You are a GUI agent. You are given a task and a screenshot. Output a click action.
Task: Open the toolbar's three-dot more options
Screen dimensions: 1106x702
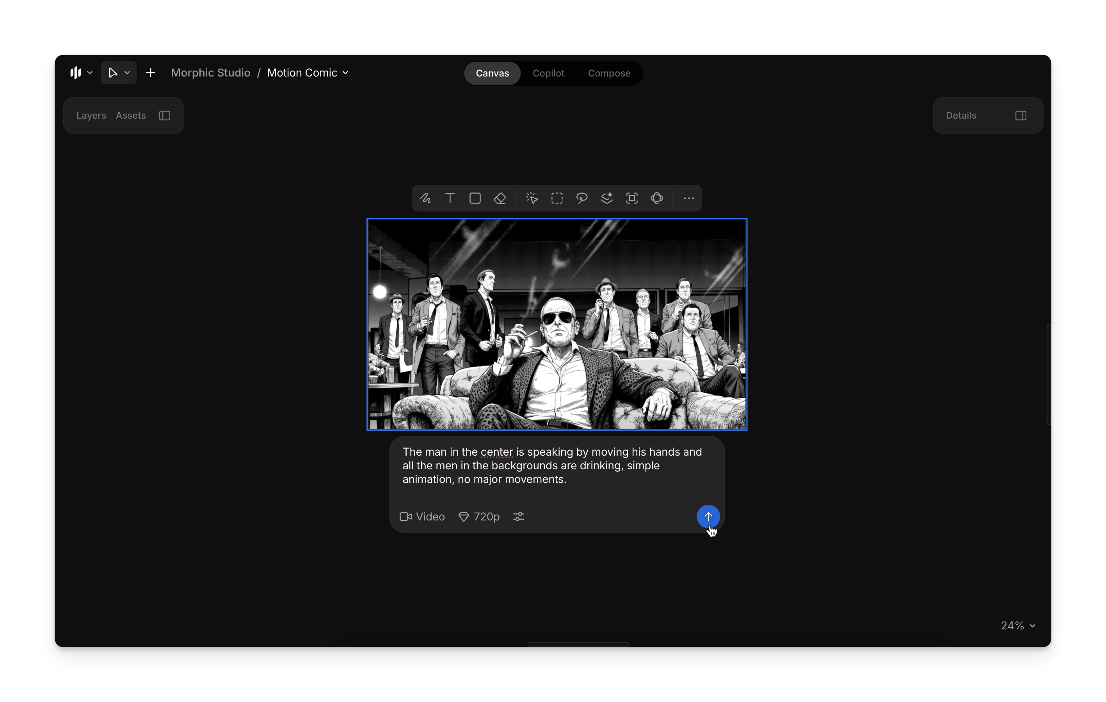click(x=688, y=198)
